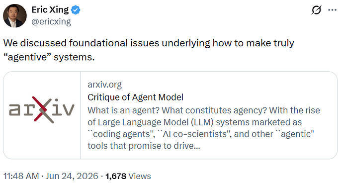The image size is (343, 186).
Task: Open the Grok explain-post slashed-circle icon
Action: click(316, 10)
